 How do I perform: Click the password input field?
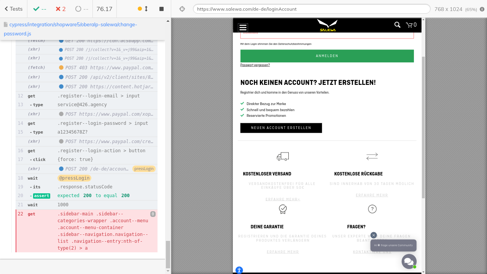click(x=327, y=35)
